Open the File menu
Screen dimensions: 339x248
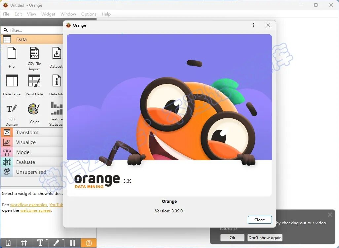(6, 14)
